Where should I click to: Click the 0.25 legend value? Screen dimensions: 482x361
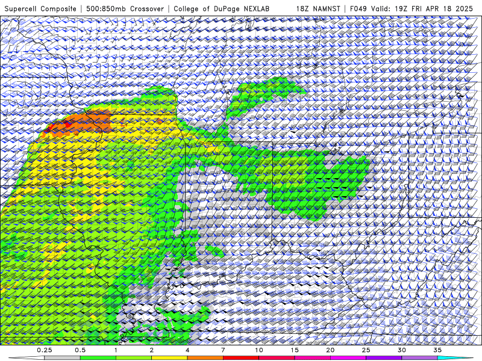(45, 350)
